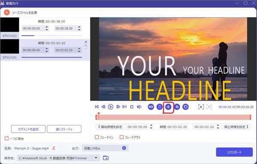Image resolution: width=257 pixels, height=164 pixels.
Task: Open the 保存先 save path dropdown
Action: click(96, 158)
